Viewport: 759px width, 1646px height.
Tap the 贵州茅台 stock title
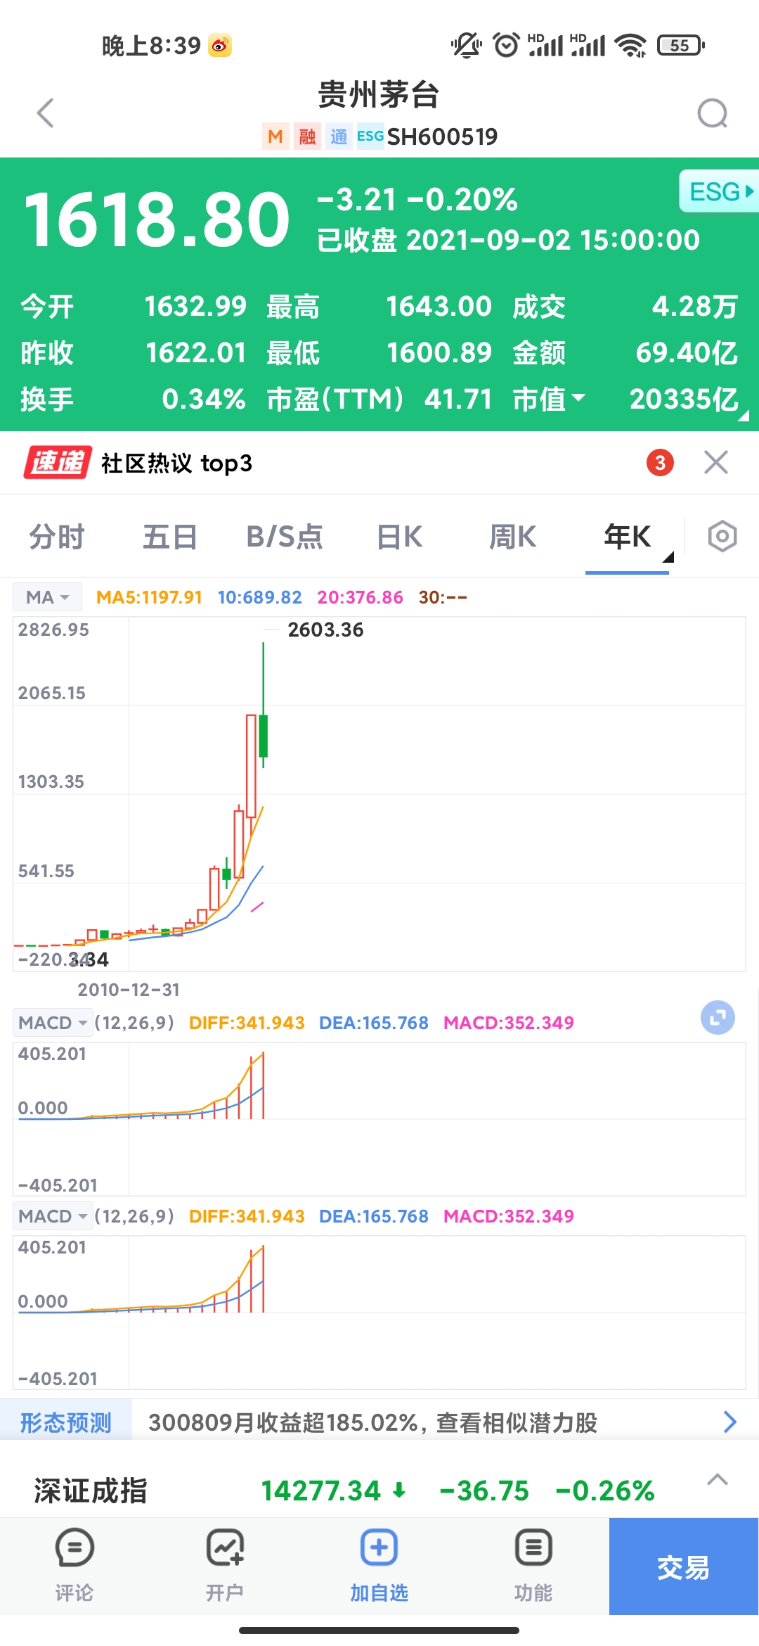[x=379, y=94]
